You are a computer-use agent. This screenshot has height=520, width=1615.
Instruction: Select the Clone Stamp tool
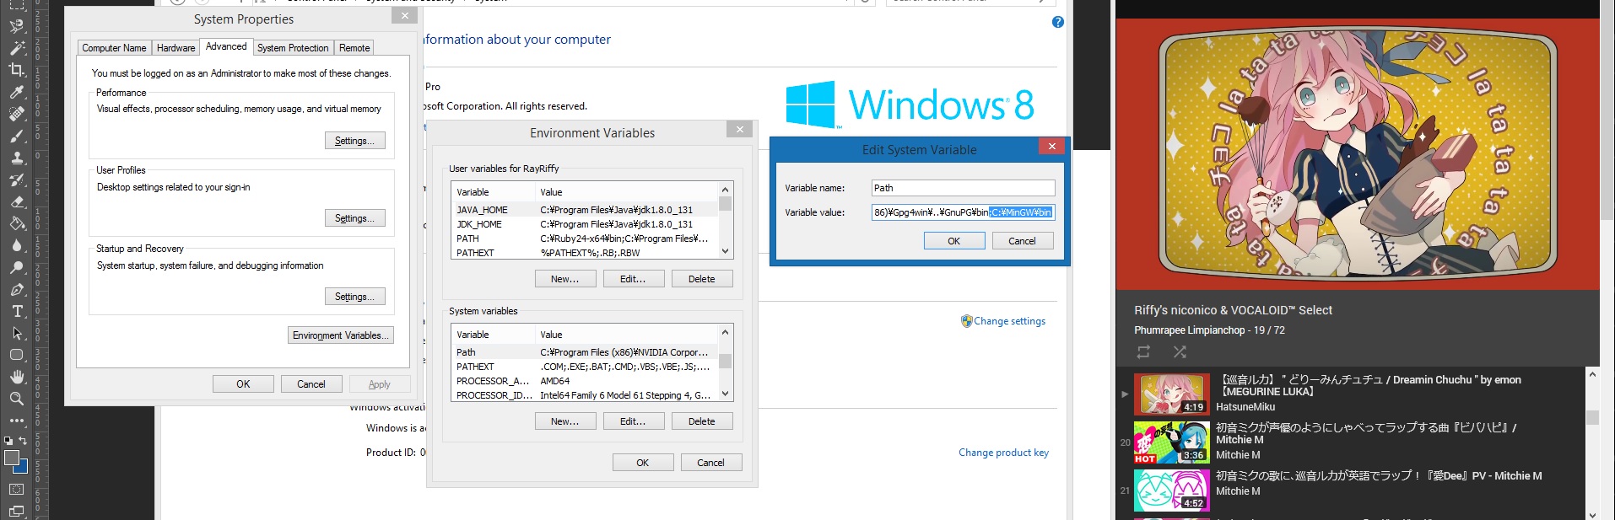tap(17, 158)
